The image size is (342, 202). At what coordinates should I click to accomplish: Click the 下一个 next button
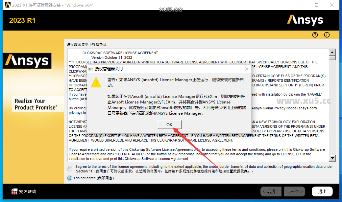coord(295,191)
